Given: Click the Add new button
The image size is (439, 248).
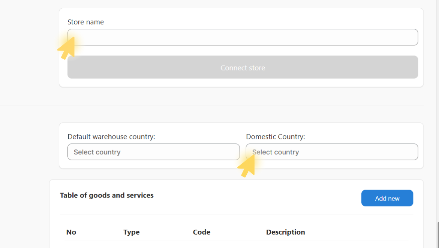Looking at the screenshot, I should tap(387, 198).
